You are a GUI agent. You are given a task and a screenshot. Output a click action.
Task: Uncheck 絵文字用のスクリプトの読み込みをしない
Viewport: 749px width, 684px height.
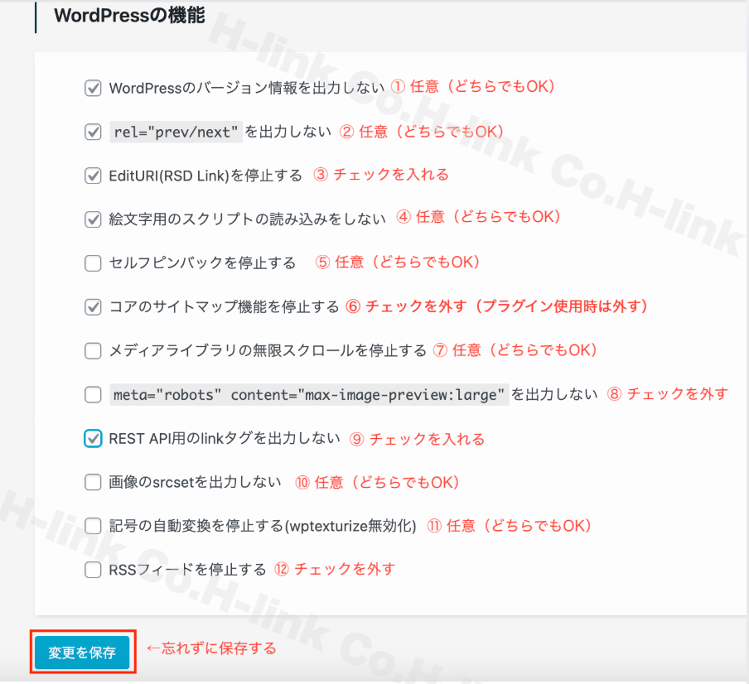[x=93, y=219]
